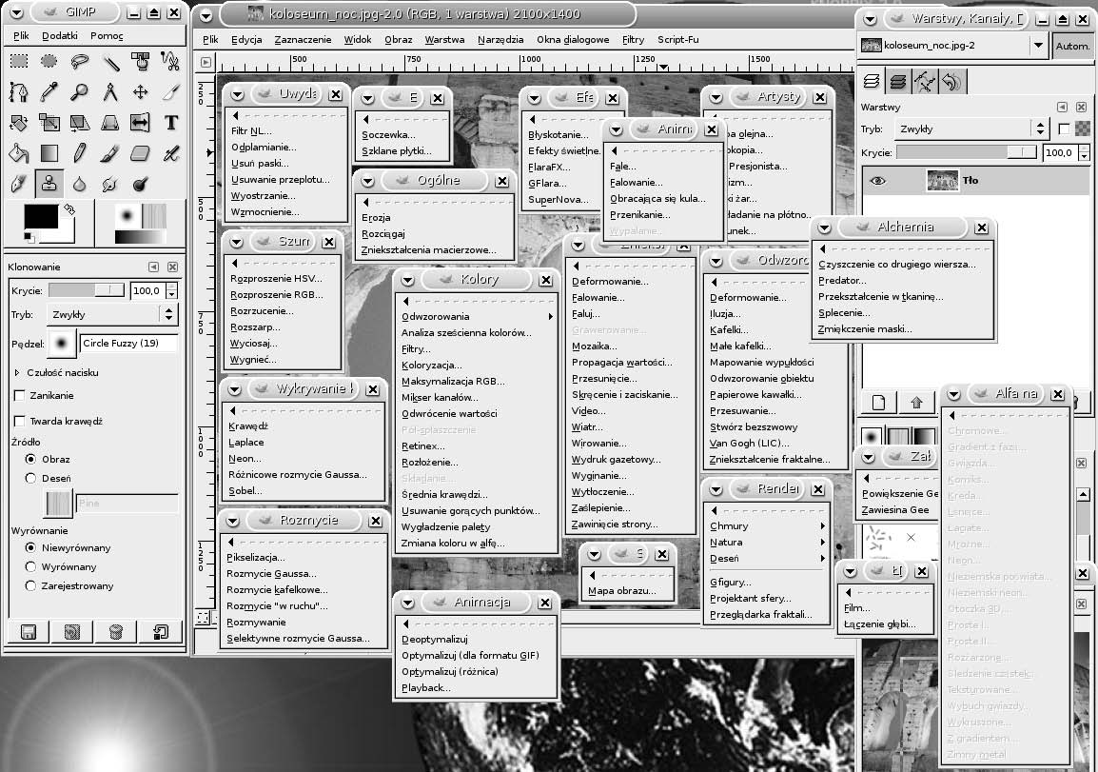Pick the Color Picker eyedropper tool
The width and height of the screenshot is (1098, 772).
click(x=49, y=91)
